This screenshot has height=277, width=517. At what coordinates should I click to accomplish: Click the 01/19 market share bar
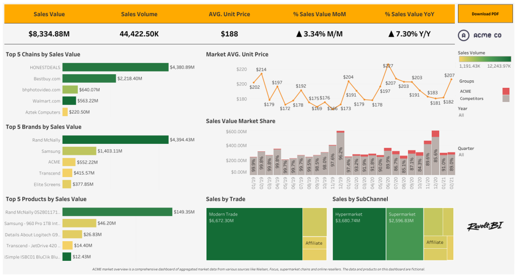253,165
